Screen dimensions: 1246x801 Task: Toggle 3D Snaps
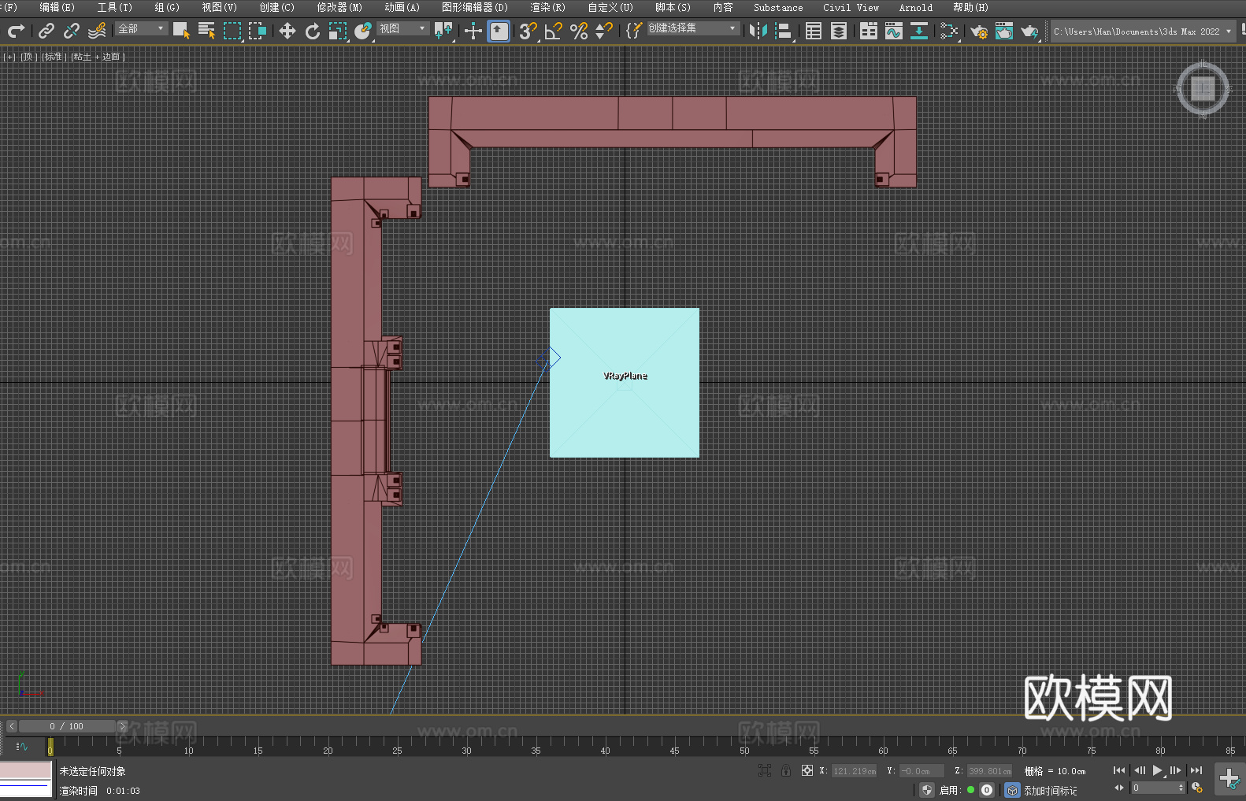[528, 31]
